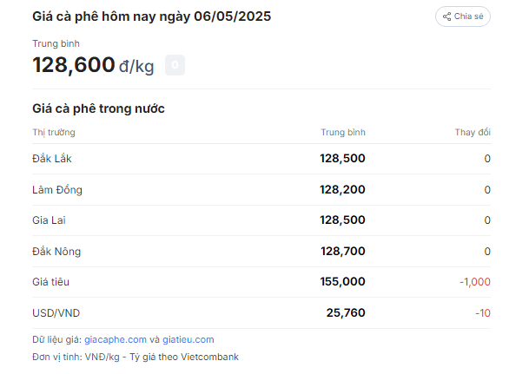
Task: Click the average change badge showing 0
Action: [x=175, y=65]
